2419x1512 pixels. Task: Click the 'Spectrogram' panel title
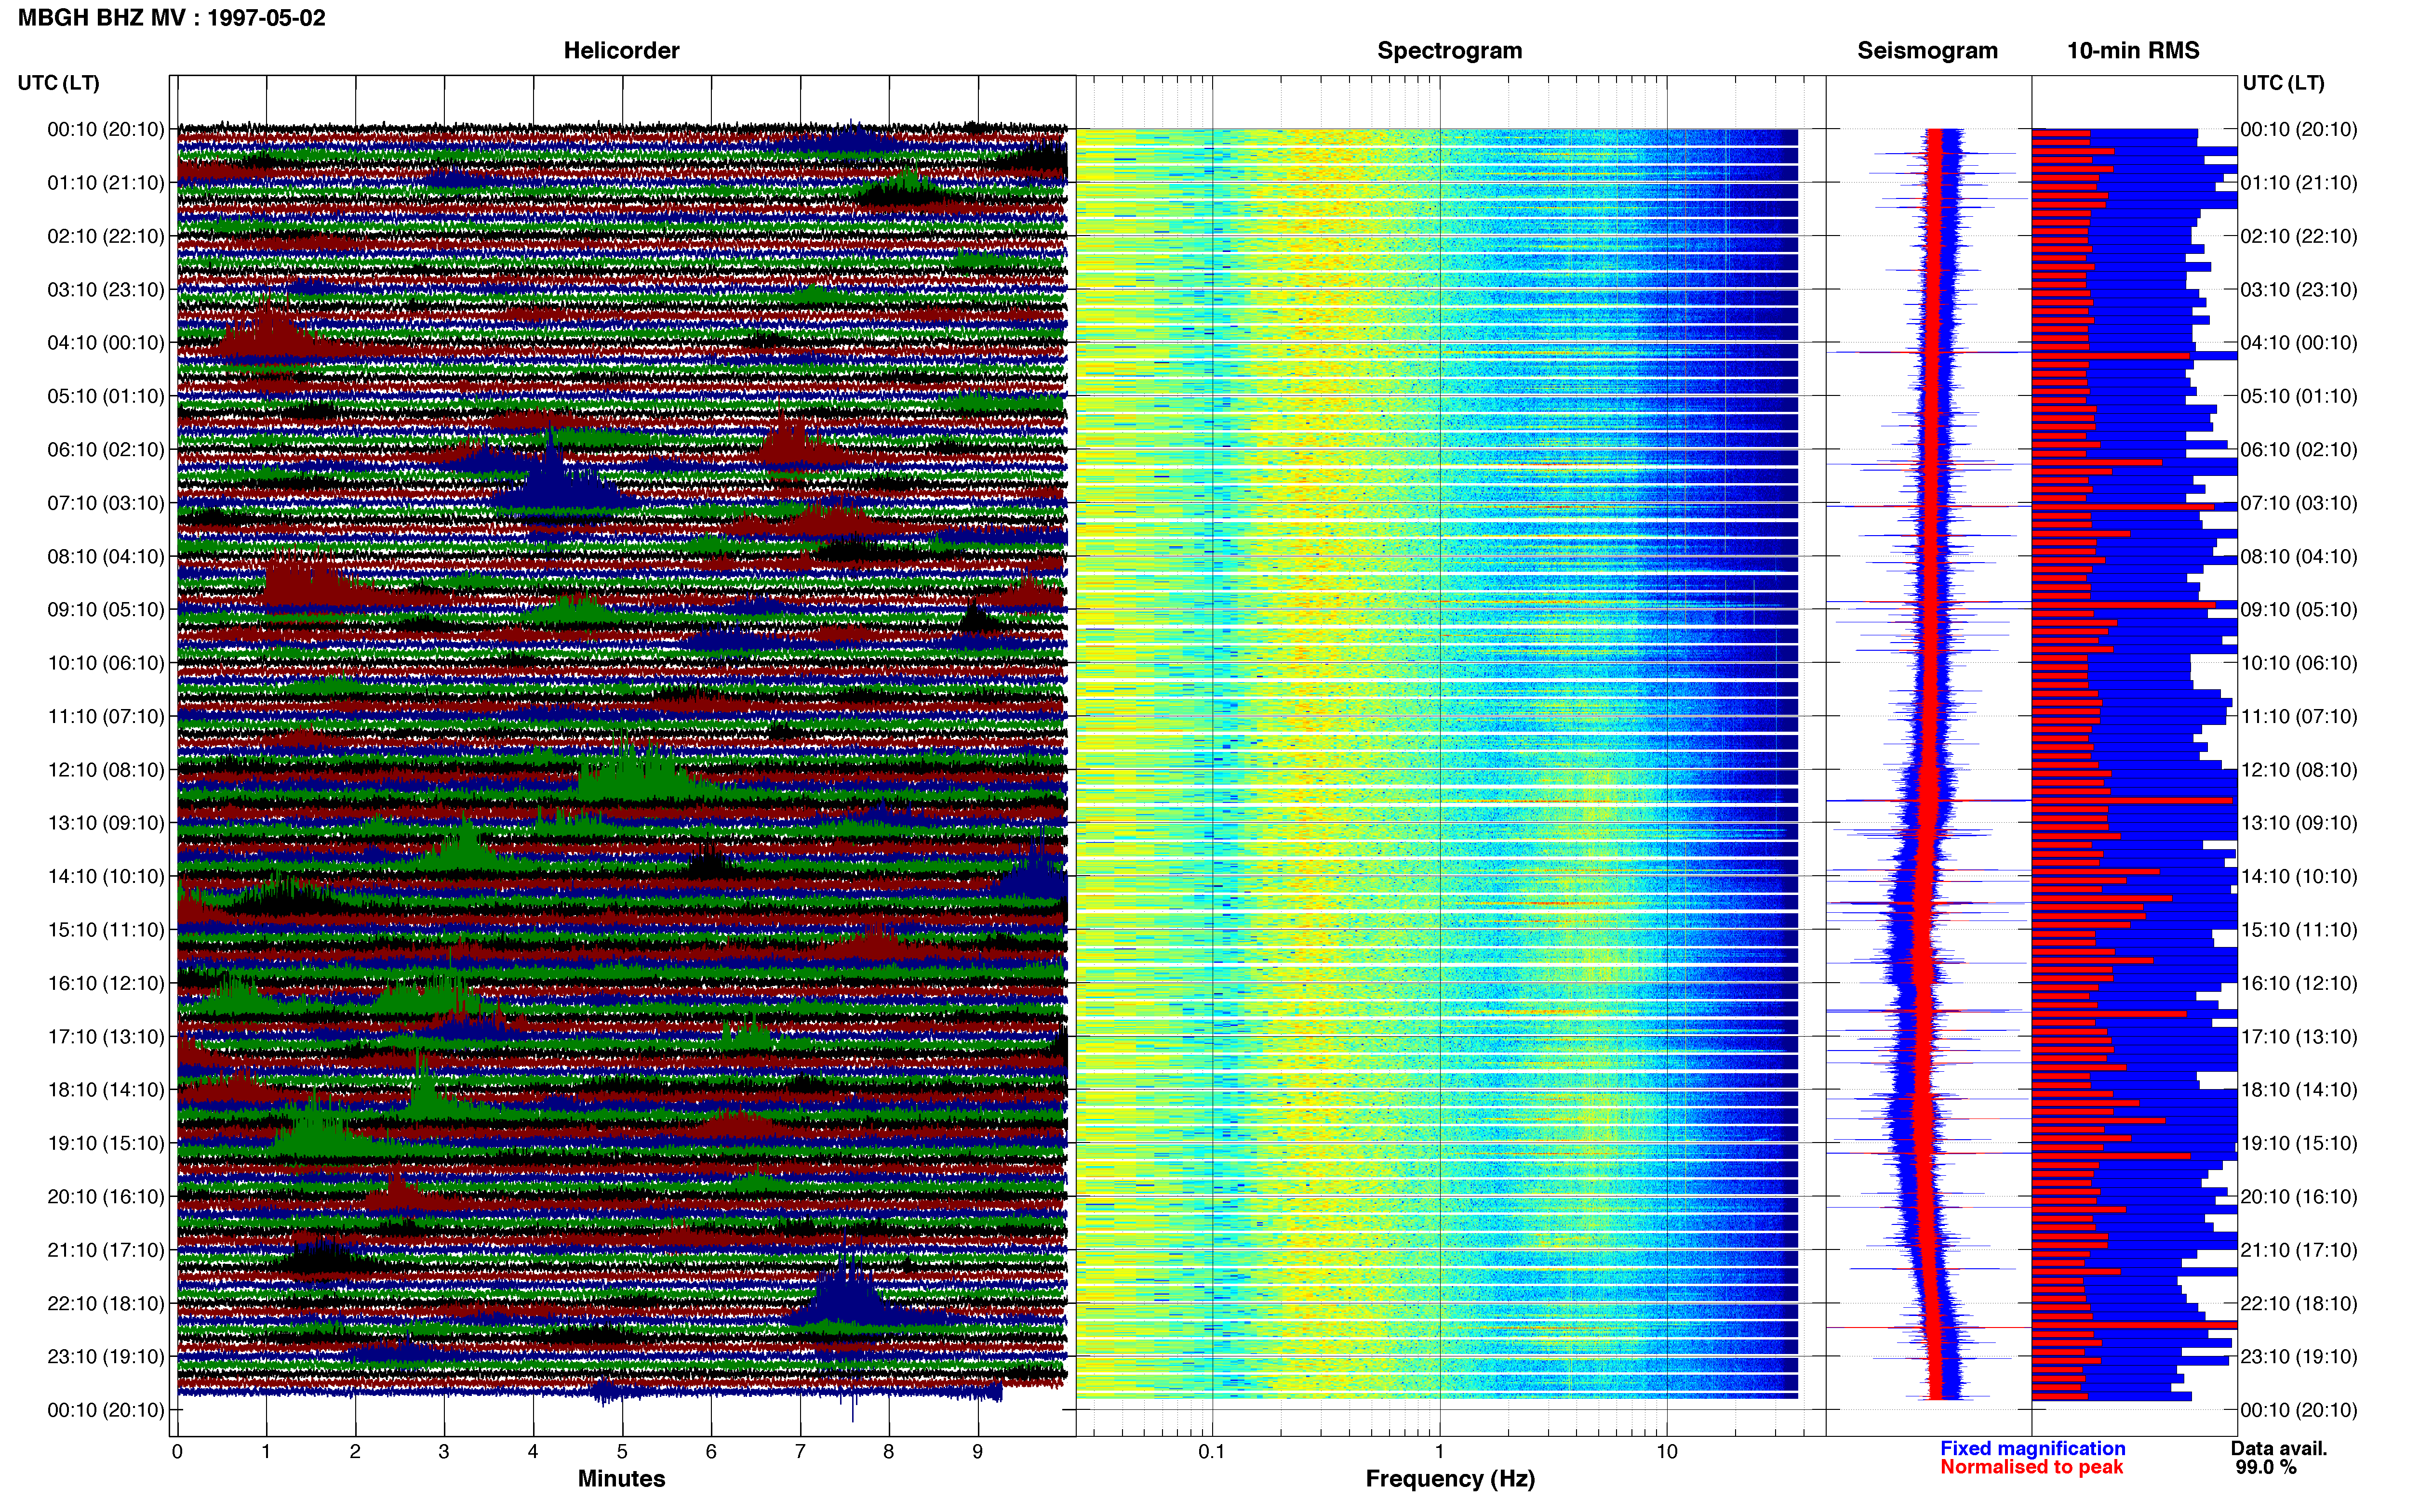click(x=1450, y=50)
